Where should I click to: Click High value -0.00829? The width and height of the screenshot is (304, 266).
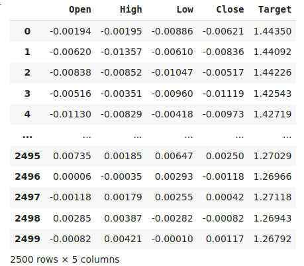[x=121, y=114]
